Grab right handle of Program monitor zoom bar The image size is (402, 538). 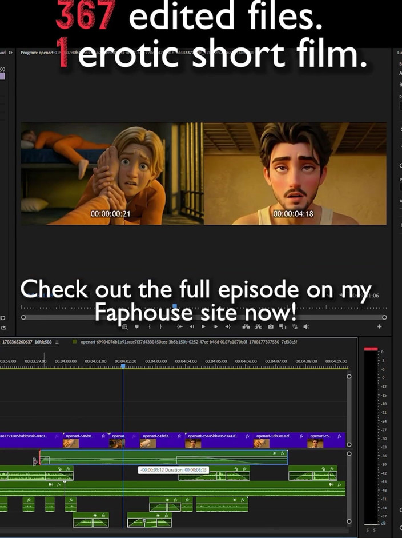coord(384,318)
